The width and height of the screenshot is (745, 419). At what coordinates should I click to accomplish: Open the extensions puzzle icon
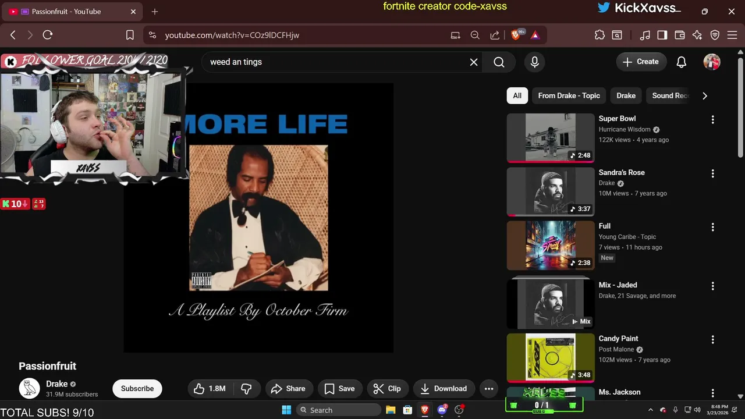pyautogui.click(x=599, y=35)
